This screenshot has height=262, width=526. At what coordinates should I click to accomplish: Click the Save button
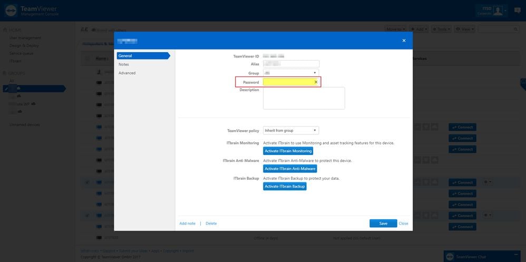tap(383, 224)
